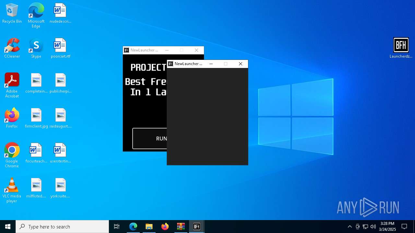The width and height of the screenshot is (415, 233).
Task: Select the milflisted... image file
Action: pos(36,188)
